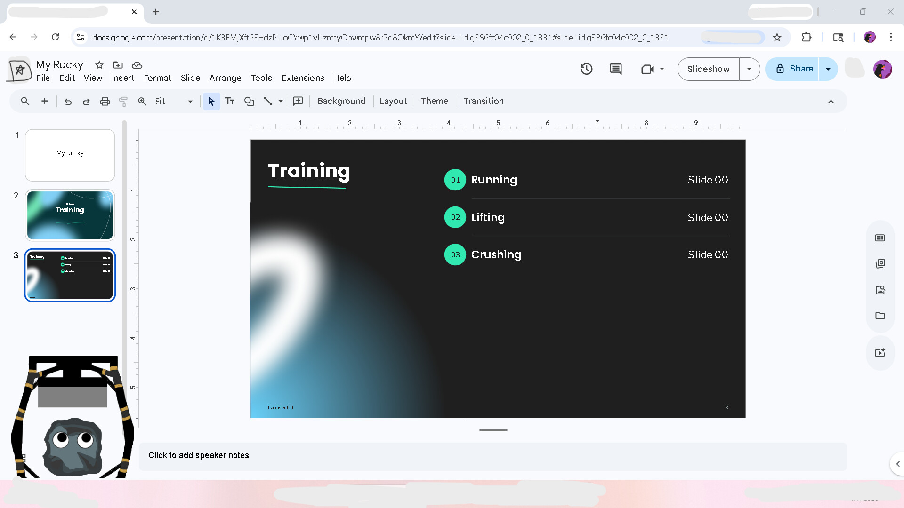This screenshot has height=508, width=904.
Task: Open the Arrange menu
Action: tap(225, 78)
